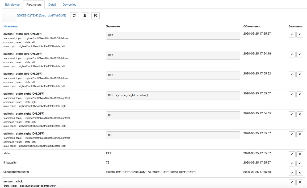Open the Device log tab
Screen dimensions: 307x188
(70, 5)
